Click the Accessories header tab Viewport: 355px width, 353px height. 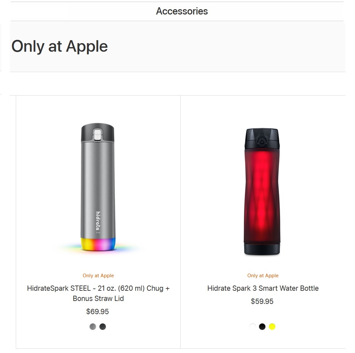point(182,11)
